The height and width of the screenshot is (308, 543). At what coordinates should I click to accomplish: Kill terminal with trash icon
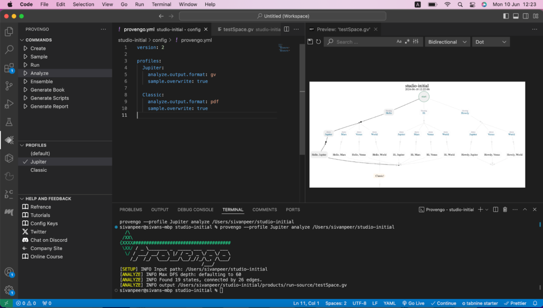point(505,210)
